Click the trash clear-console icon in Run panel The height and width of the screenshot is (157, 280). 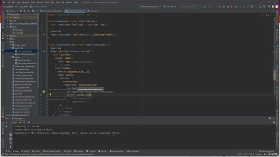click(x=10, y=147)
